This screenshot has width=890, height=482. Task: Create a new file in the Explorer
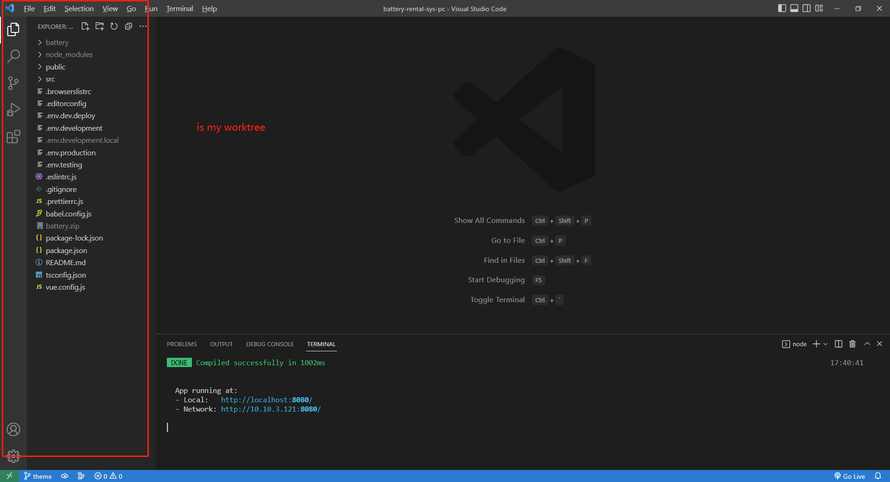tap(85, 26)
